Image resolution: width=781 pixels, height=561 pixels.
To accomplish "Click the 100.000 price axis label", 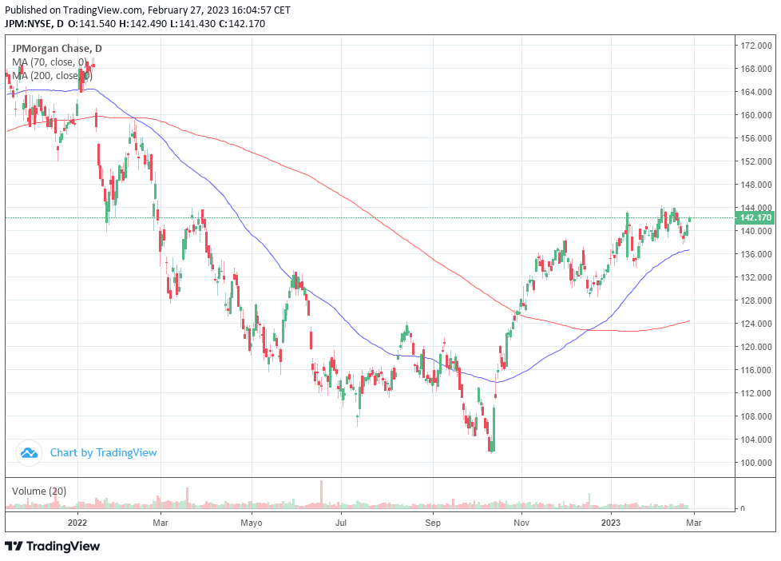I will click(756, 463).
